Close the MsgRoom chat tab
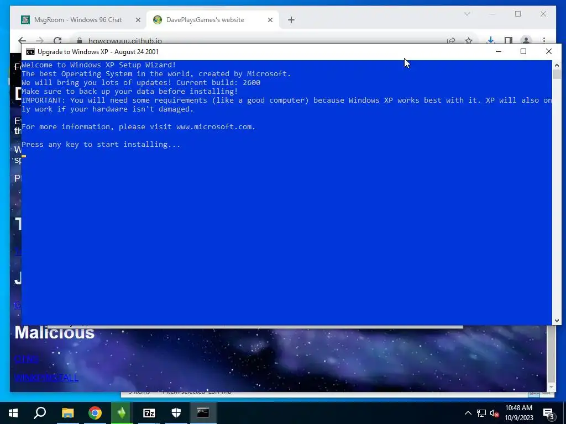566x424 pixels. [138, 20]
